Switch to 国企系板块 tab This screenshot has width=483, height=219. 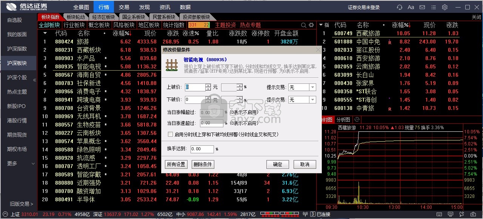tap(134, 17)
